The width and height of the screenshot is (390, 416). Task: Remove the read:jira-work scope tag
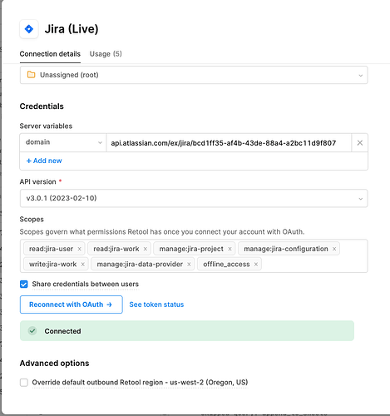[x=146, y=249]
